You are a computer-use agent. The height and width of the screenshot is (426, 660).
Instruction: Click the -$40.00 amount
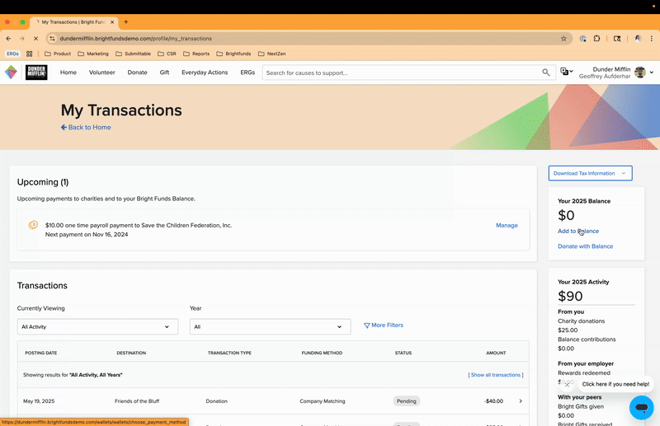point(493,400)
